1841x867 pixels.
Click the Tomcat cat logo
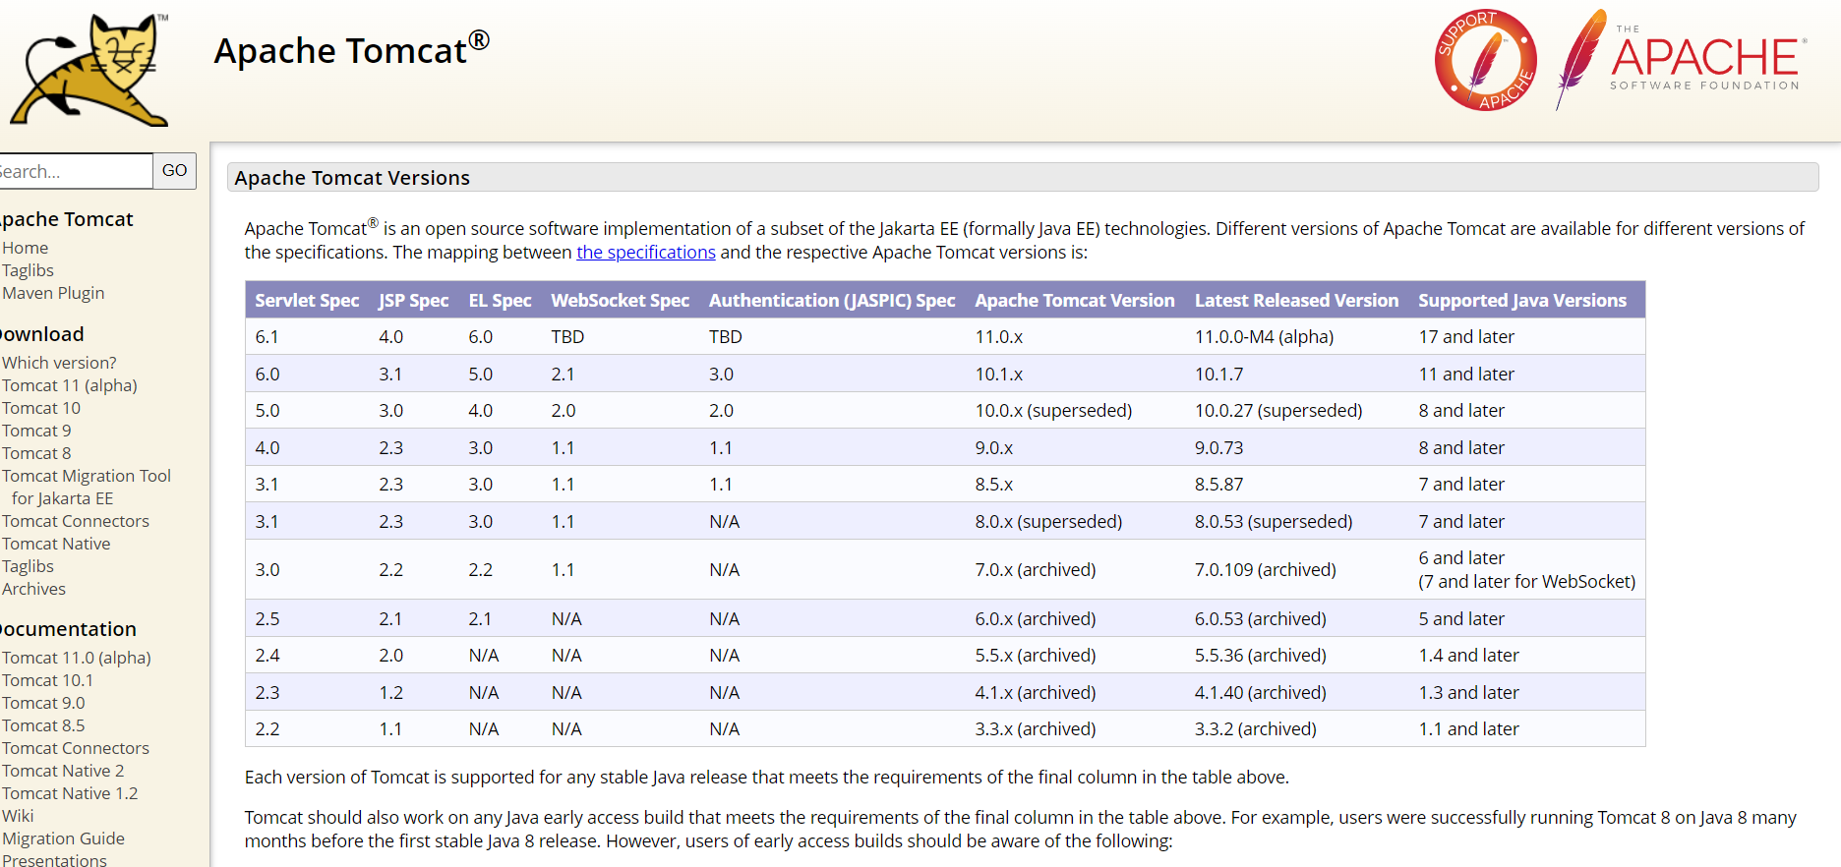89,69
